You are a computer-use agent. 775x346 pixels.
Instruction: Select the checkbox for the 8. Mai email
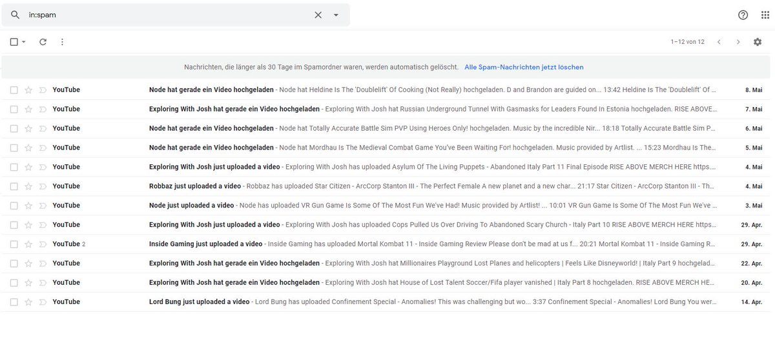[x=14, y=90]
